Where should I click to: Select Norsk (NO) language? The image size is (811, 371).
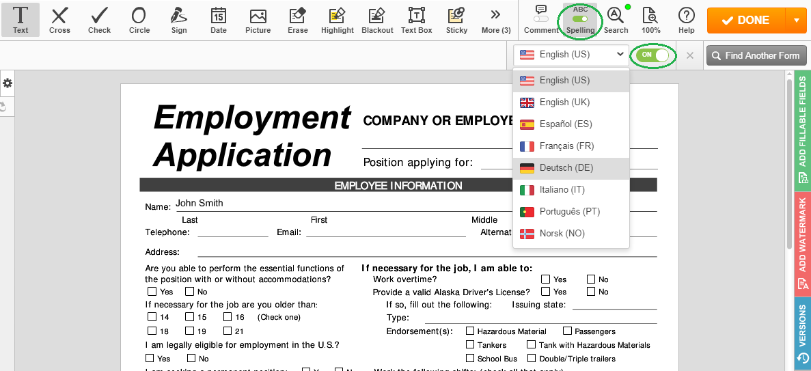coord(571,234)
